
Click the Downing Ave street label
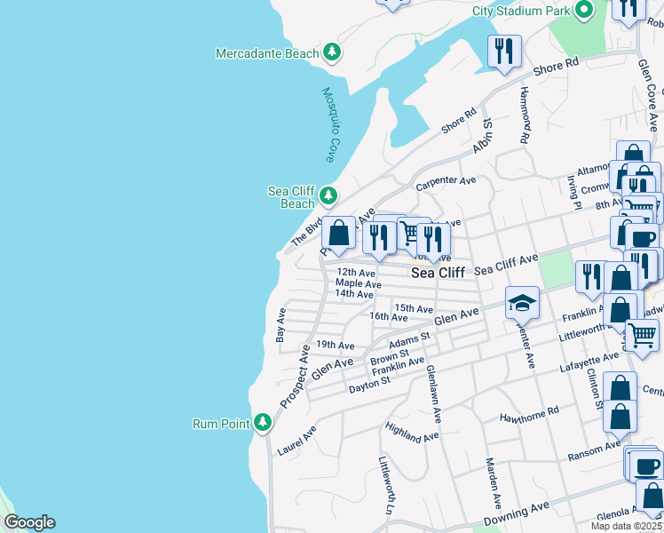[x=517, y=513]
